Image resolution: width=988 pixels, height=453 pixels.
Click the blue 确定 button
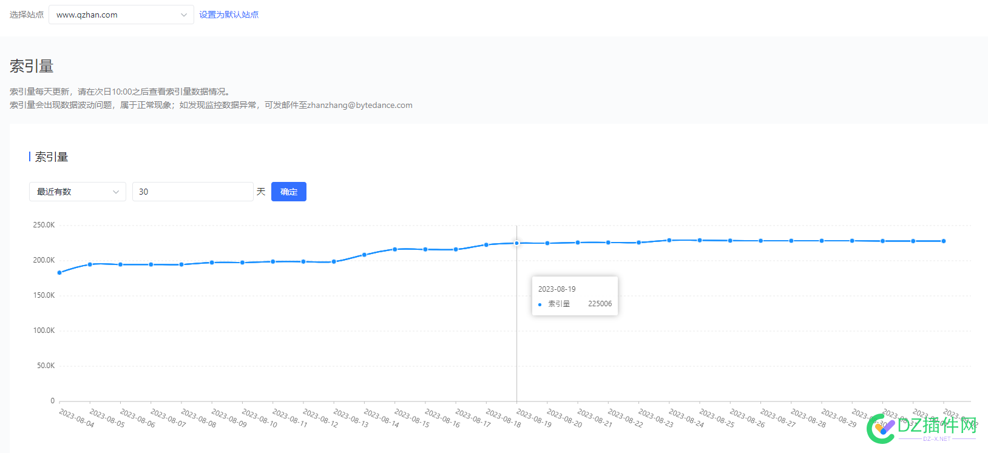coord(289,192)
